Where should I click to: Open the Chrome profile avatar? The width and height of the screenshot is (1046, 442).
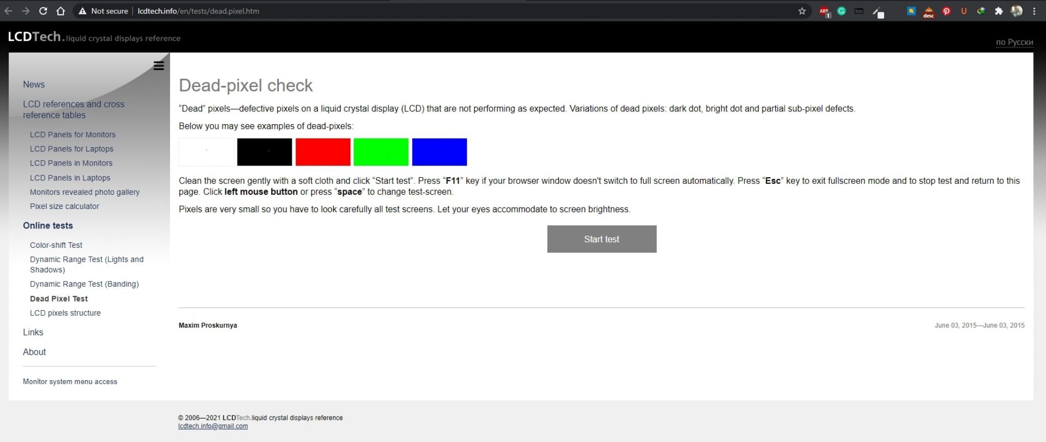(x=1016, y=11)
